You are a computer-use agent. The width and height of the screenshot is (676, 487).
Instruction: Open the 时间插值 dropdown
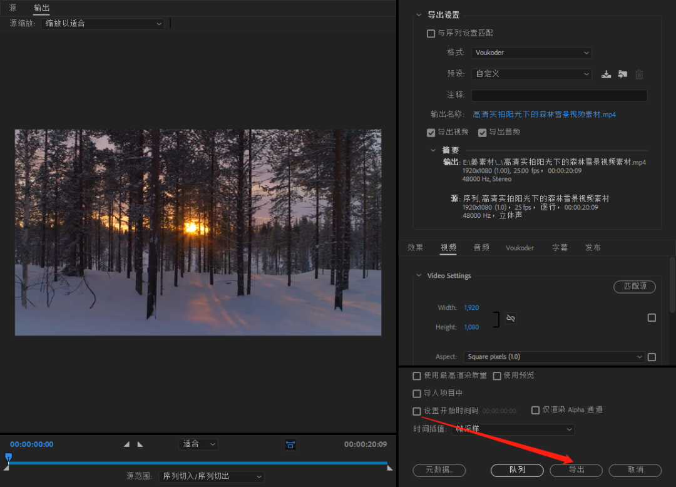click(512, 429)
